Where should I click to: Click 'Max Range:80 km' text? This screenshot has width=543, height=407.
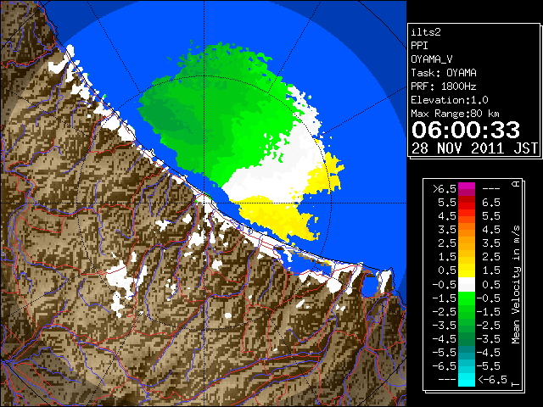click(455, 114)
